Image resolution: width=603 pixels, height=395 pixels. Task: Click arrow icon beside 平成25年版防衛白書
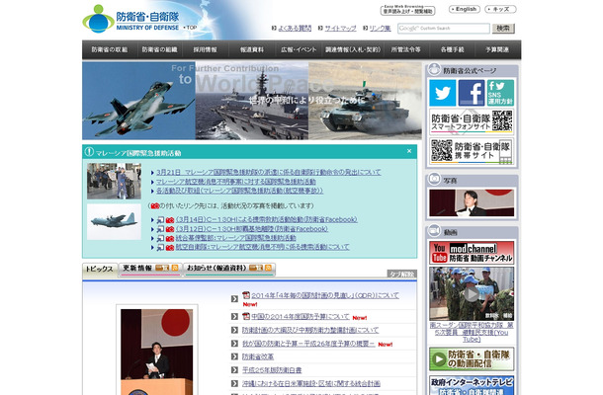click(x=234, y=370)
